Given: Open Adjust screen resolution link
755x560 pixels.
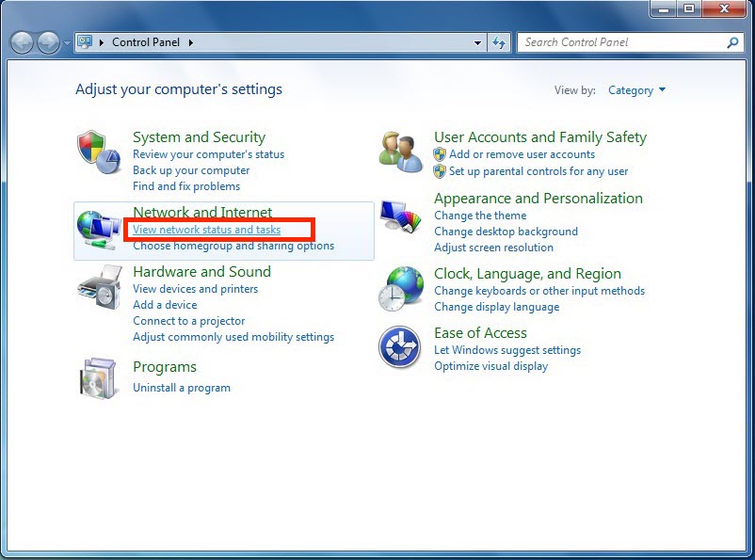Looking at the screenshot, I should pos(493,248).
